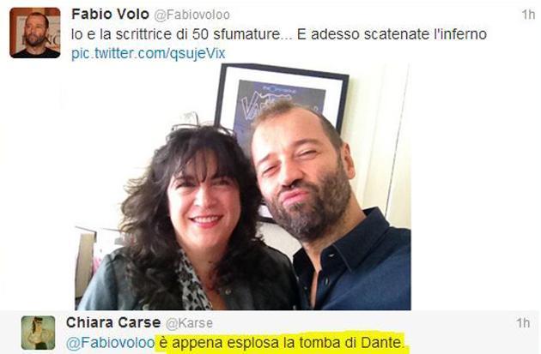
Task: Open Chiara Carse's profile avatar
Action: click(x=38, y=333)
